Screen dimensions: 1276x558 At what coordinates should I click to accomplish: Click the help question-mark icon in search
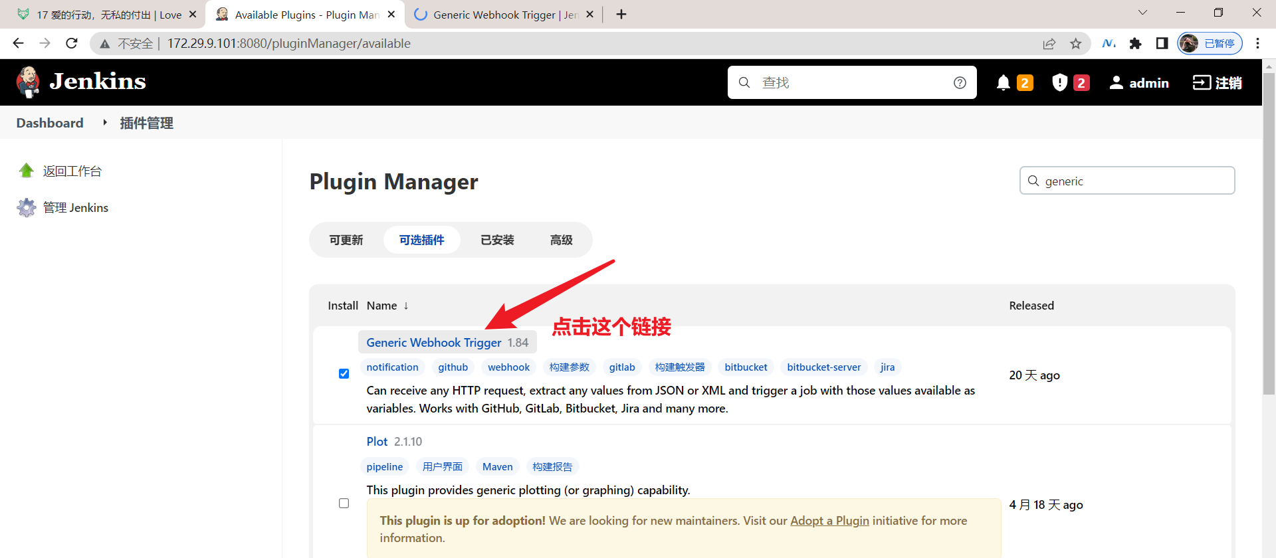coord(960,82)
